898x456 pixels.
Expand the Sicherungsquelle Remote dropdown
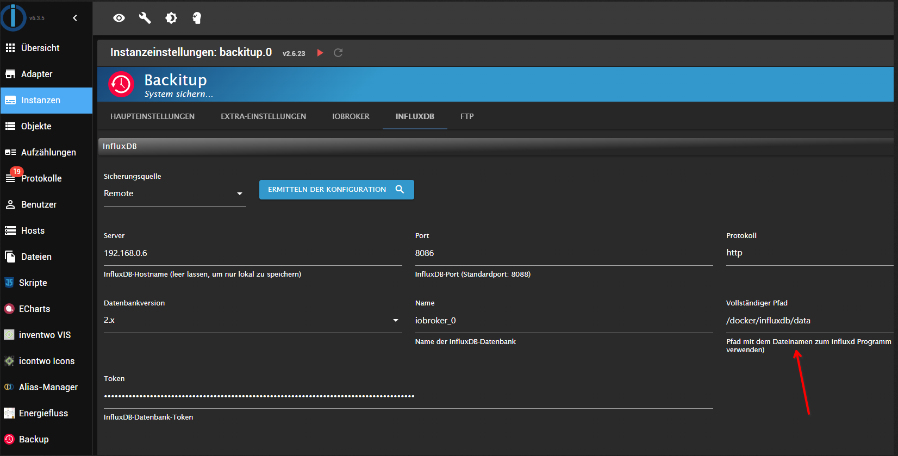point(174,193)
